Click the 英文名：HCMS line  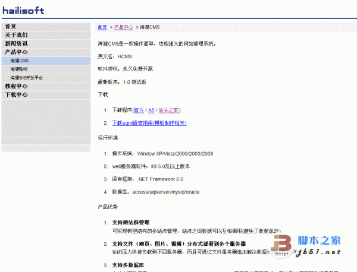pos(115,56)
